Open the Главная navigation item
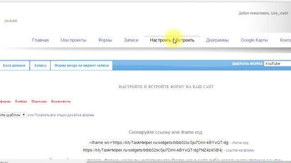 coord(40,40)
